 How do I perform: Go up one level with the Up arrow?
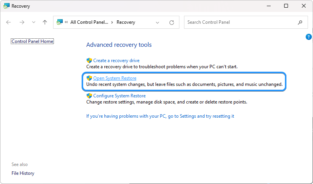tap(45, 22)
